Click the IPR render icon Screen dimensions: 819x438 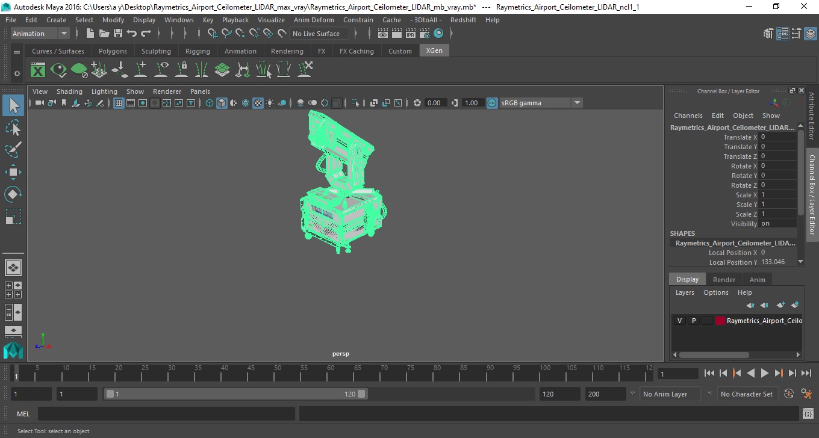[411, 34]
